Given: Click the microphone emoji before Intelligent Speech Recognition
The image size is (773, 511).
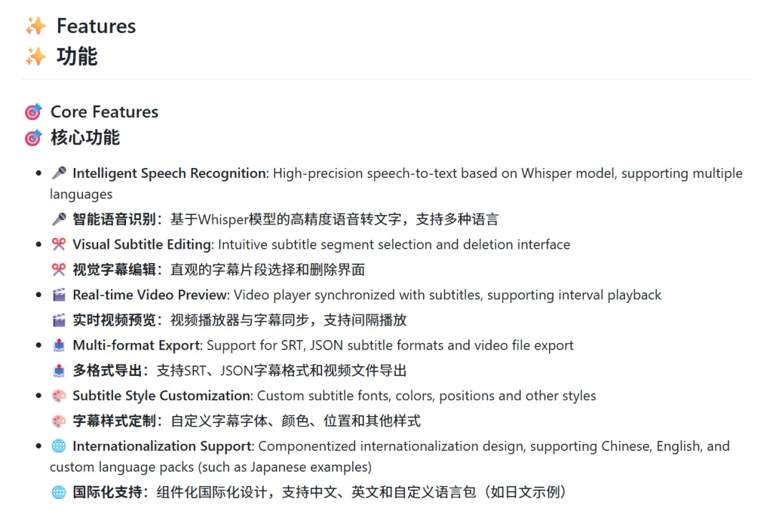Looking at the screenshot, I should point(59,174).
